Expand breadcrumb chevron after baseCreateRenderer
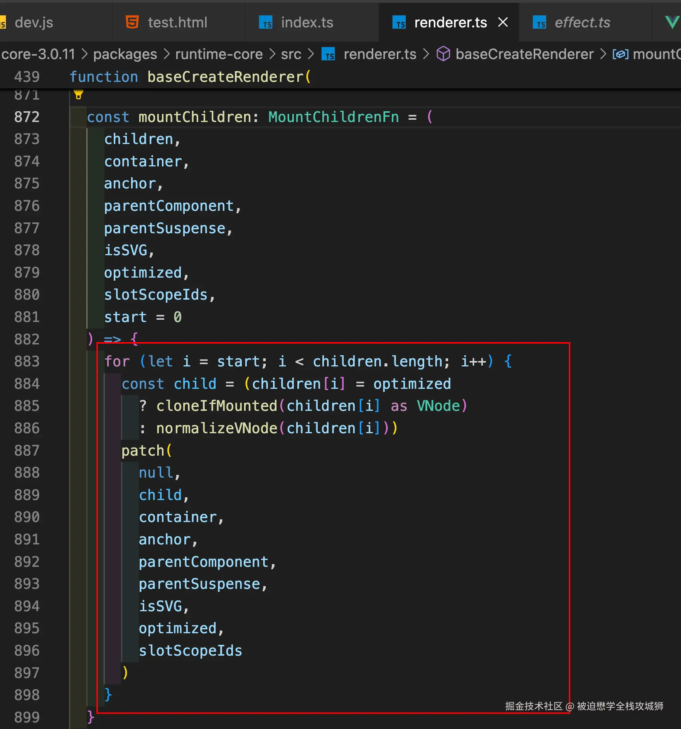 tap(603, 54)
